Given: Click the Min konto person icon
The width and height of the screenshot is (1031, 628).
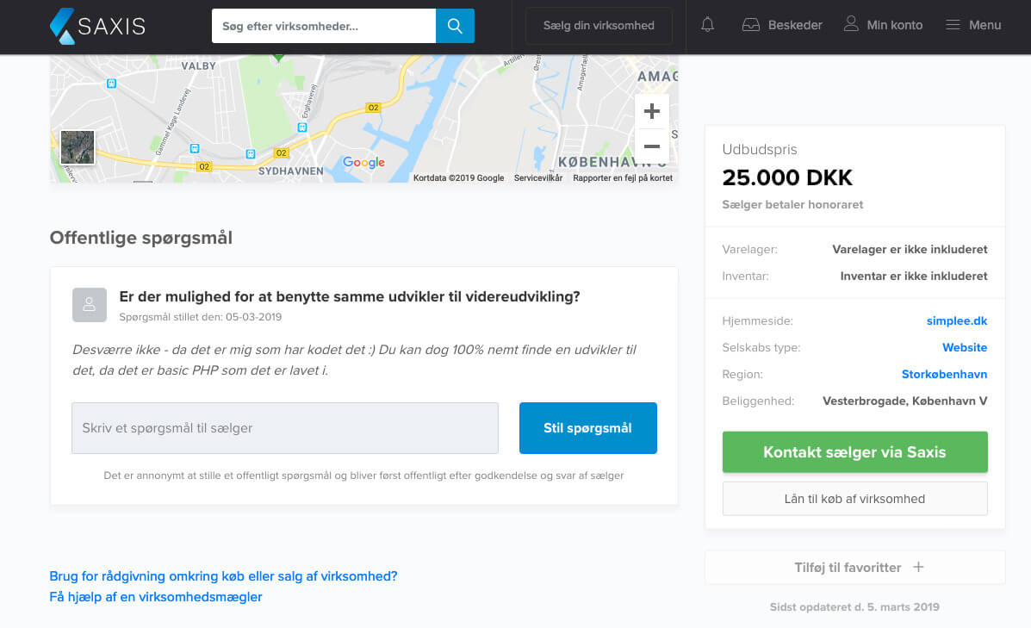Looking at the screenshot, I should [x=851, y=25].
